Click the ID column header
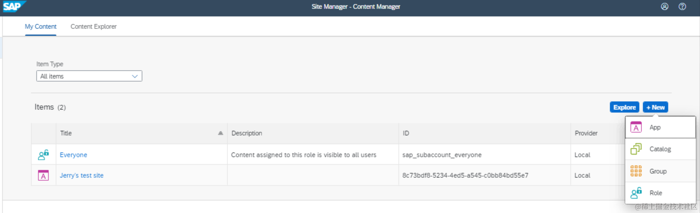This screenshot has height=213, width=700. point(484,133)
